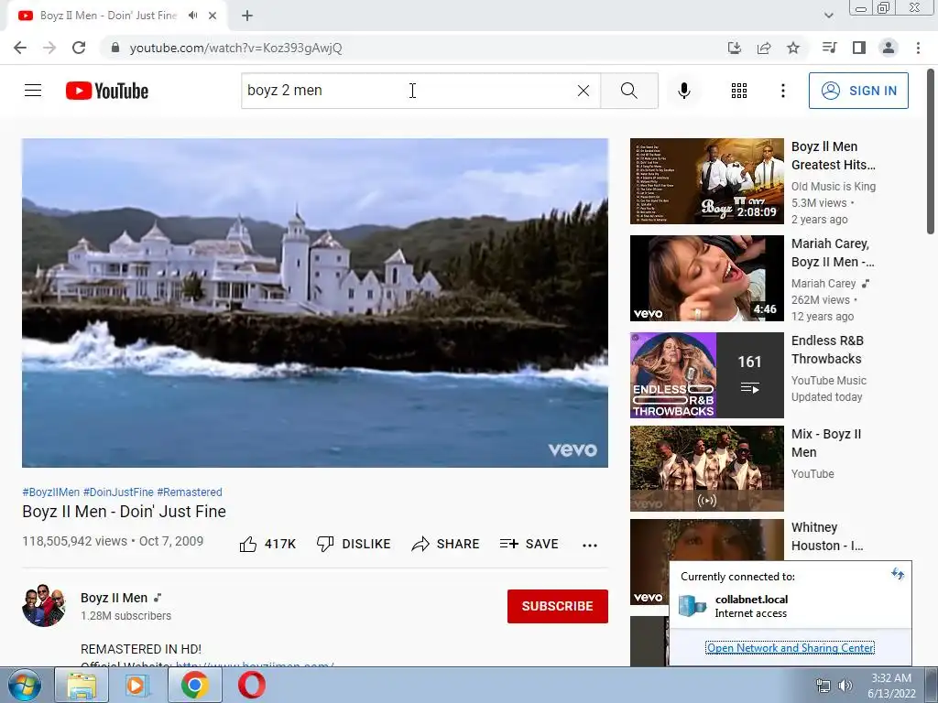The image size is (938, 703).
Task: Open Endless R&B Throwbacks title link
Action: click(827, 350)
